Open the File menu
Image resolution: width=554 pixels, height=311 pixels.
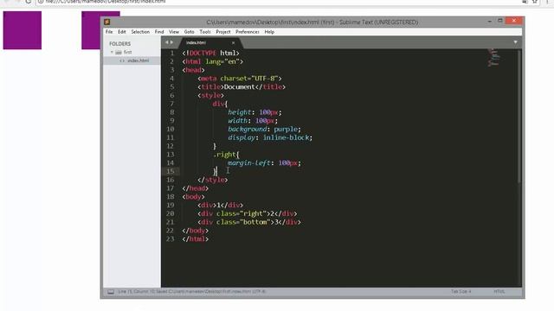[x=109, y=32]
